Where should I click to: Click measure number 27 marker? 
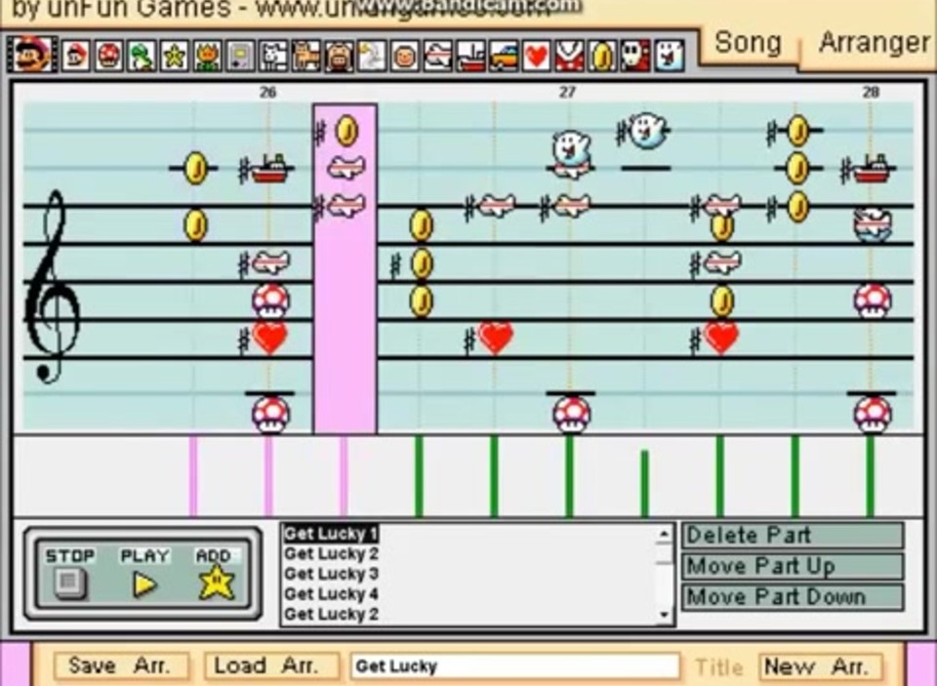568,92
